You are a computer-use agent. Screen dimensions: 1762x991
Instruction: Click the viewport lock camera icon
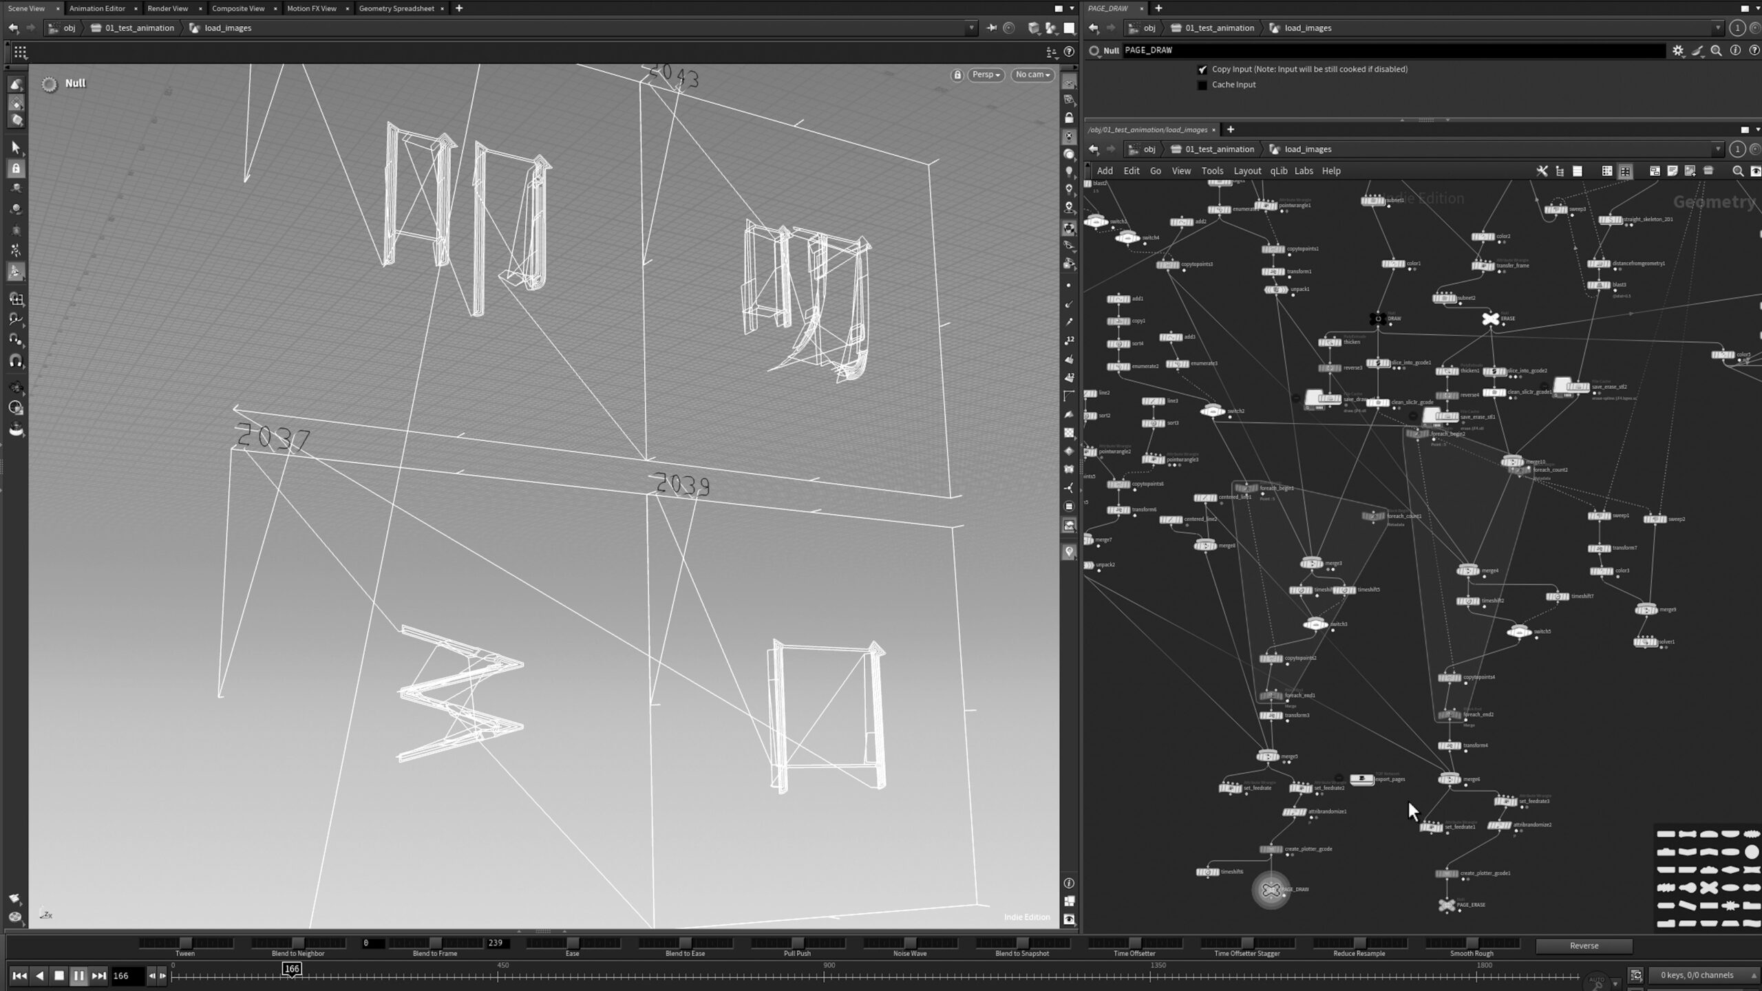click(x=957, y=75)
